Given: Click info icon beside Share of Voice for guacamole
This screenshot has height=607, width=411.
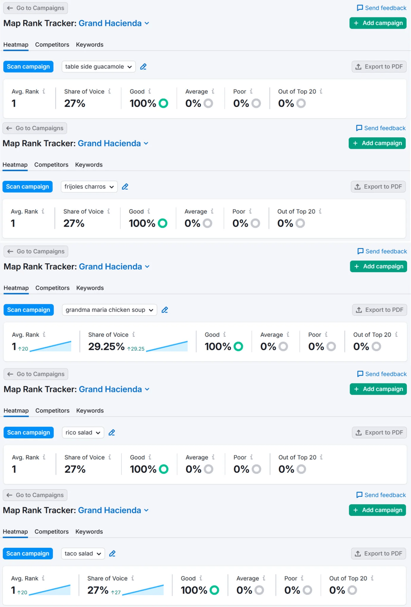Looking at the screenshot, I should [110, 91].
